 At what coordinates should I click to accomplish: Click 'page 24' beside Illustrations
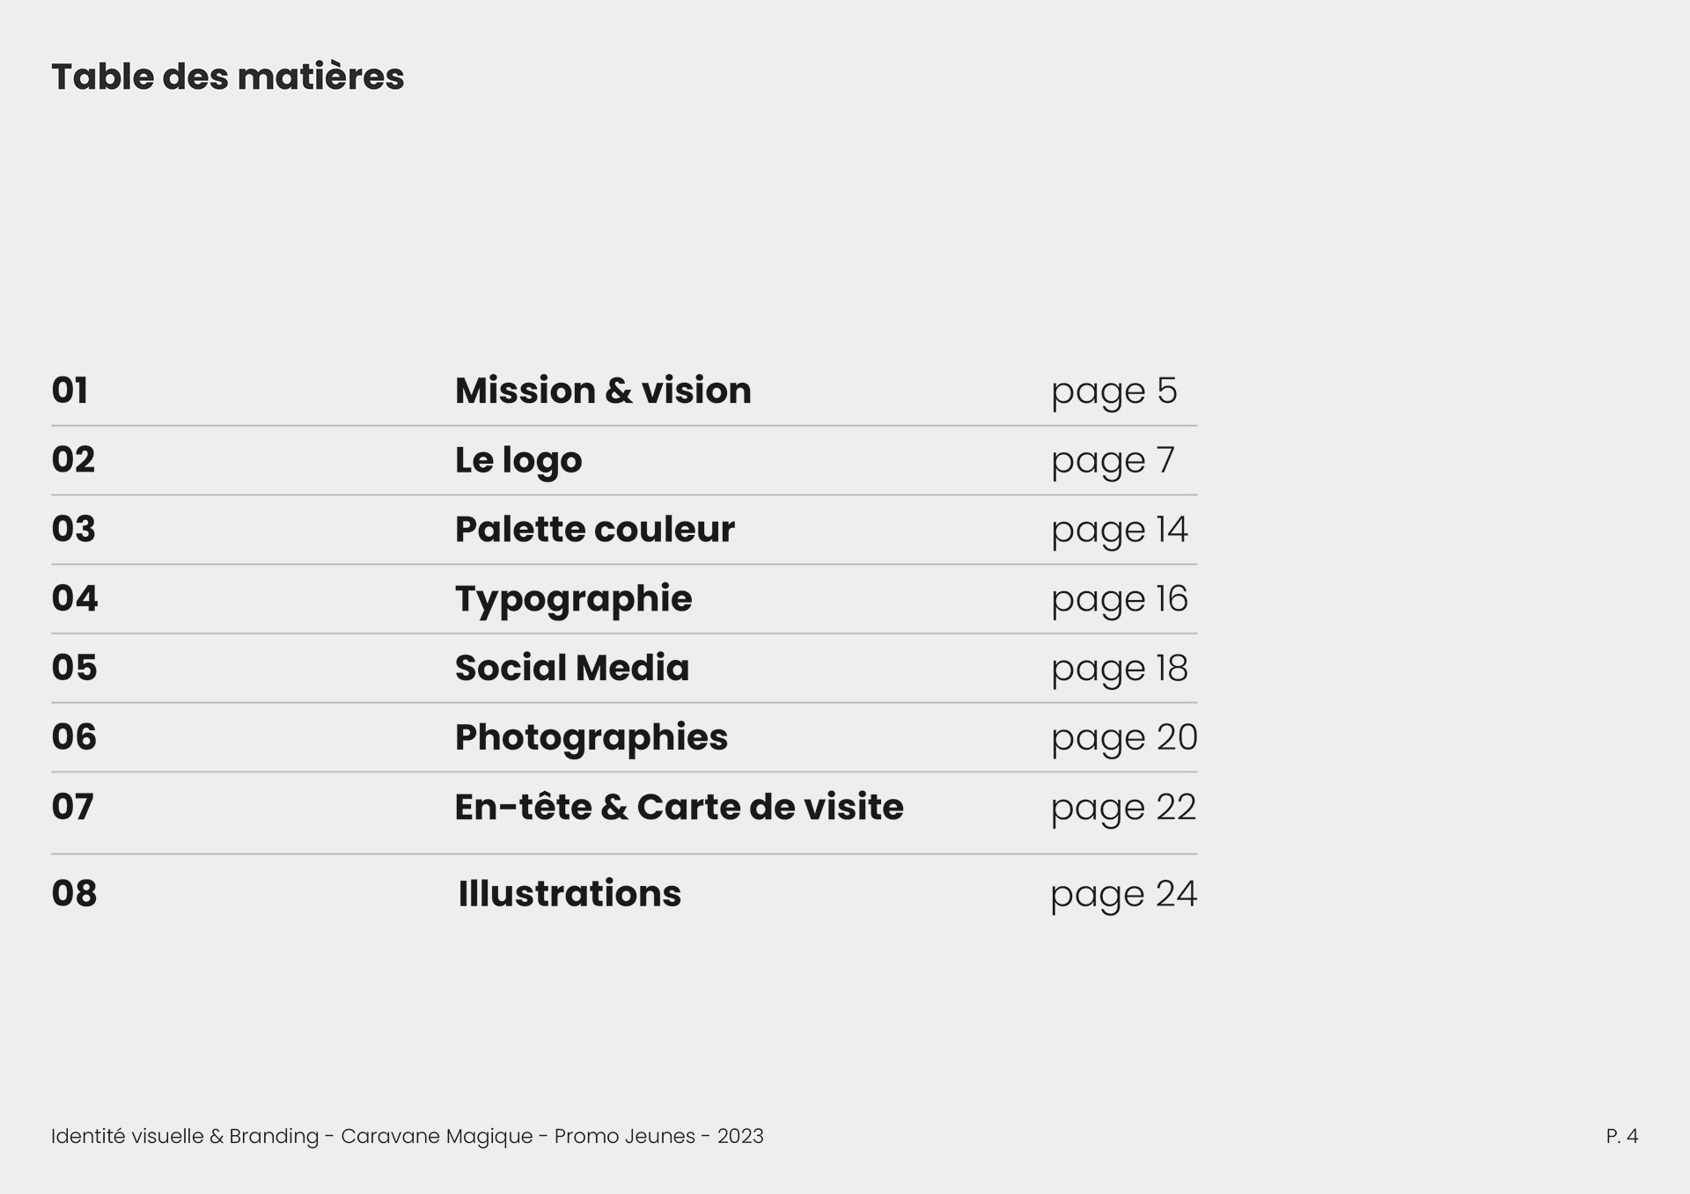(1123, 895)
